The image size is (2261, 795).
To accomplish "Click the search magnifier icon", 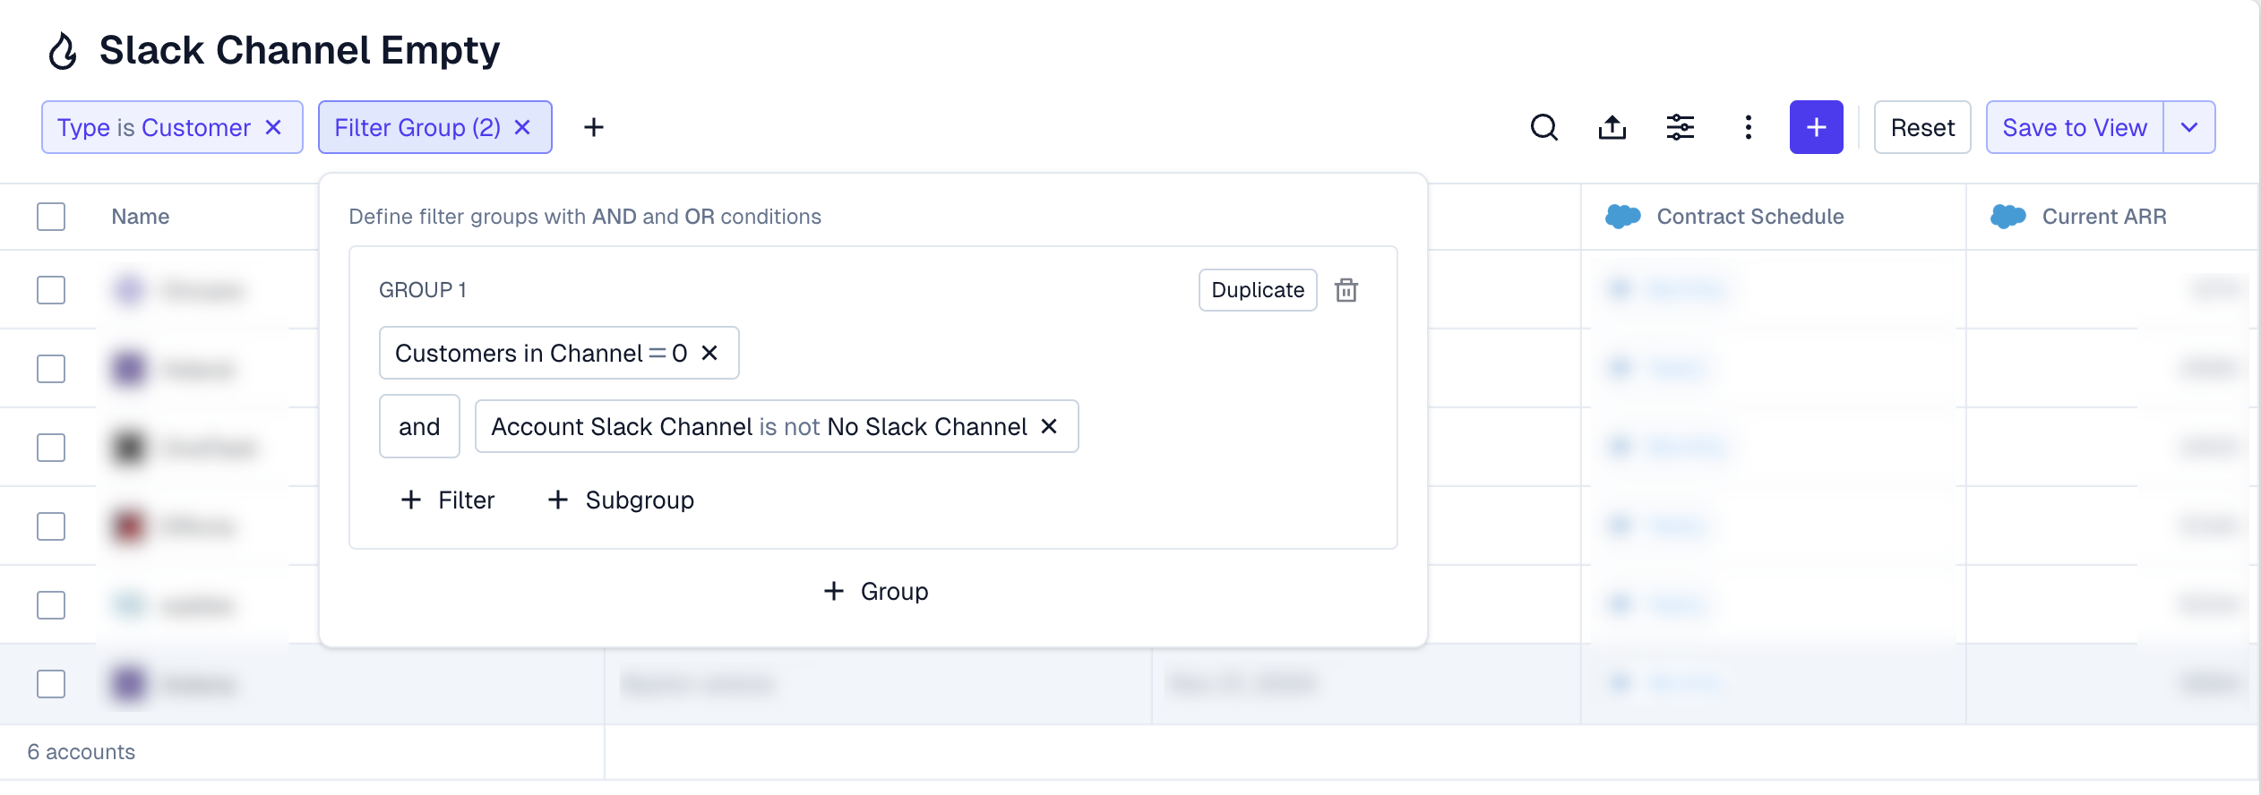I will point(1543,128).
